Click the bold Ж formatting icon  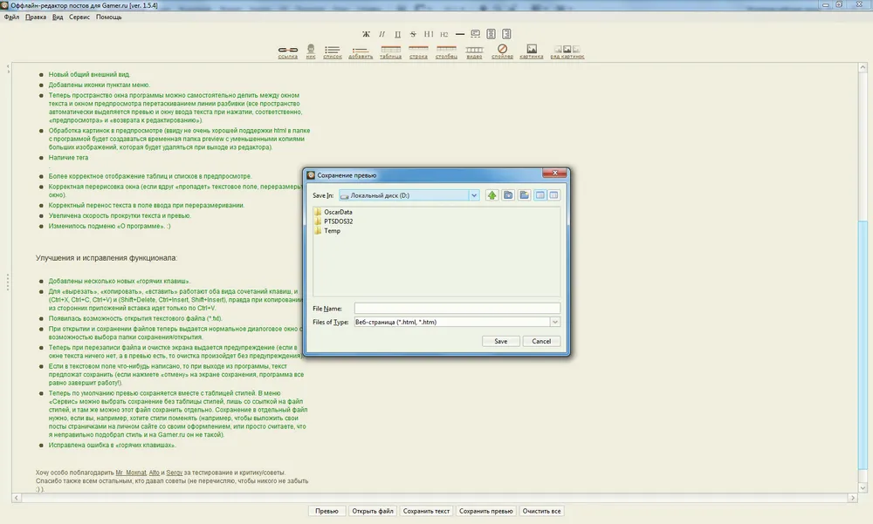(x=367, y=34)
